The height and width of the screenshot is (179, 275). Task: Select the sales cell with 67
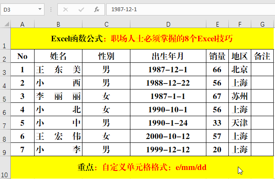(218, 96)
